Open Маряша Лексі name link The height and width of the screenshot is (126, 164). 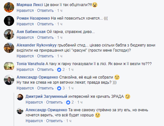point(30,5)
